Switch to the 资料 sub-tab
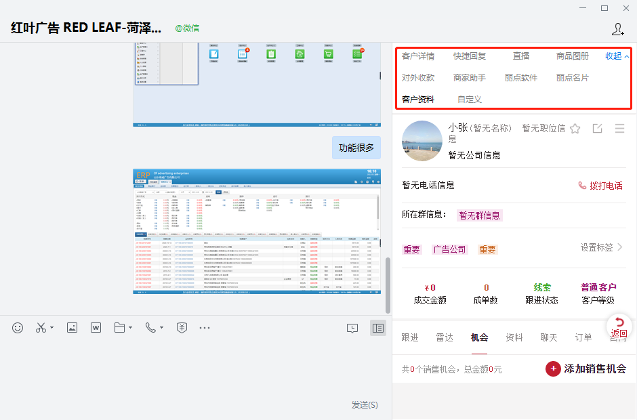 pyautogui.click(x=514, y=337)
